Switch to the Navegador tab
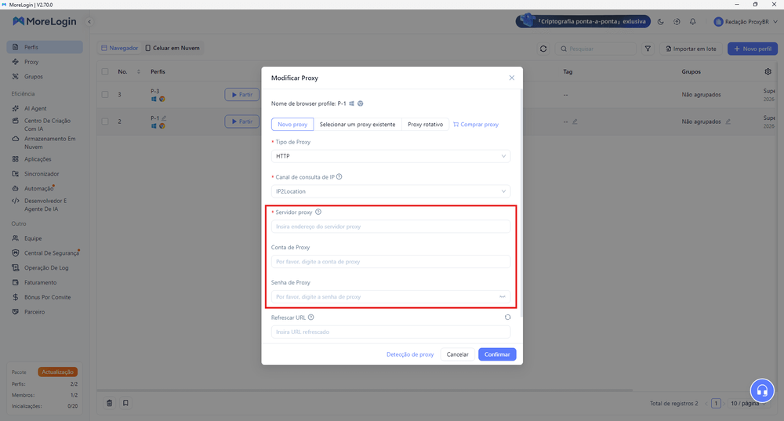 pos(119,48)
